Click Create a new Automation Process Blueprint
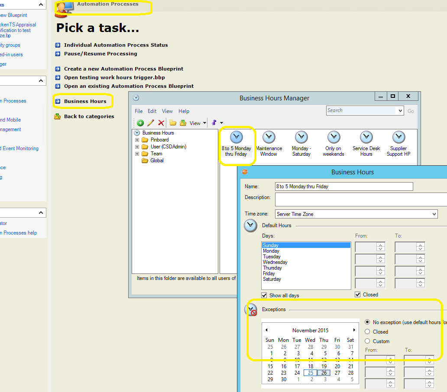The height and width of the screenshot is (392, 447). coord(123,69)
